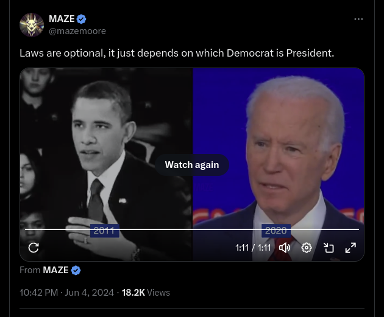384x317 pixels.
Task: Click the MAZE display name in header
Action: pyautogui.click(x=62, y=19)
